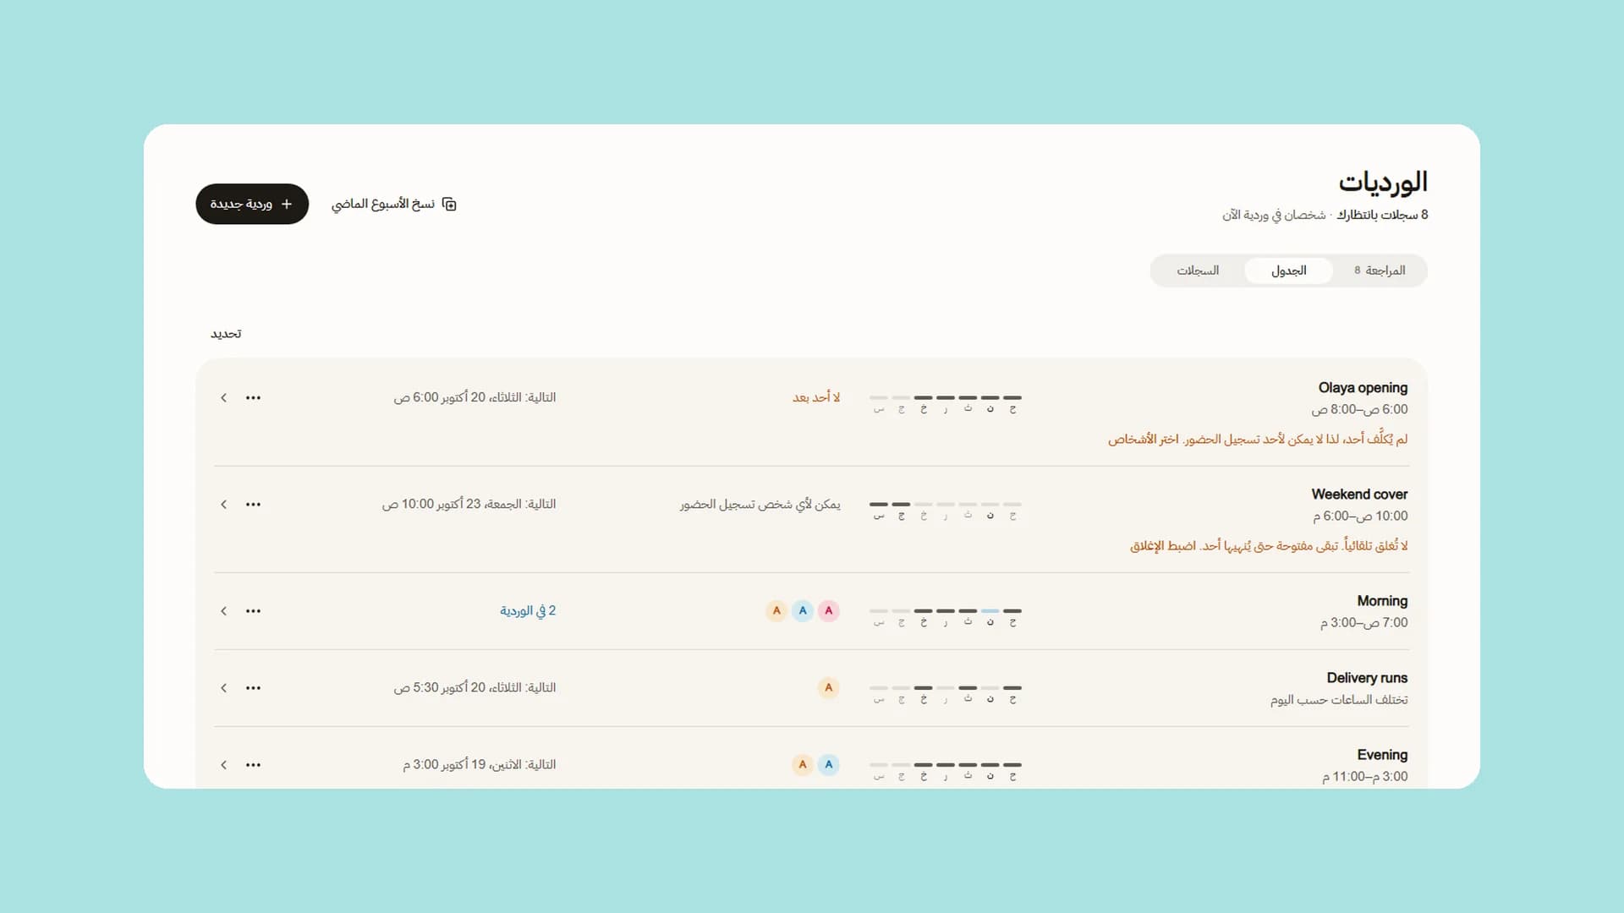Expand the Delivery runs row chevron

coord(223,687)
